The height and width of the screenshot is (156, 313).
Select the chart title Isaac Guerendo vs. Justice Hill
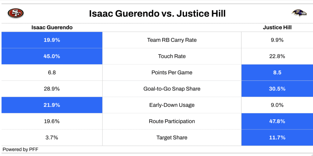tap(157, 14)
